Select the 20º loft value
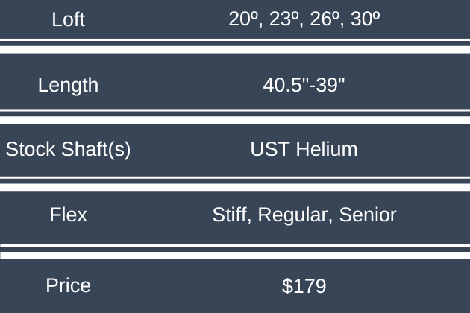Image resolution: width=470 pixels, height=313 pixels. (244, 19)
